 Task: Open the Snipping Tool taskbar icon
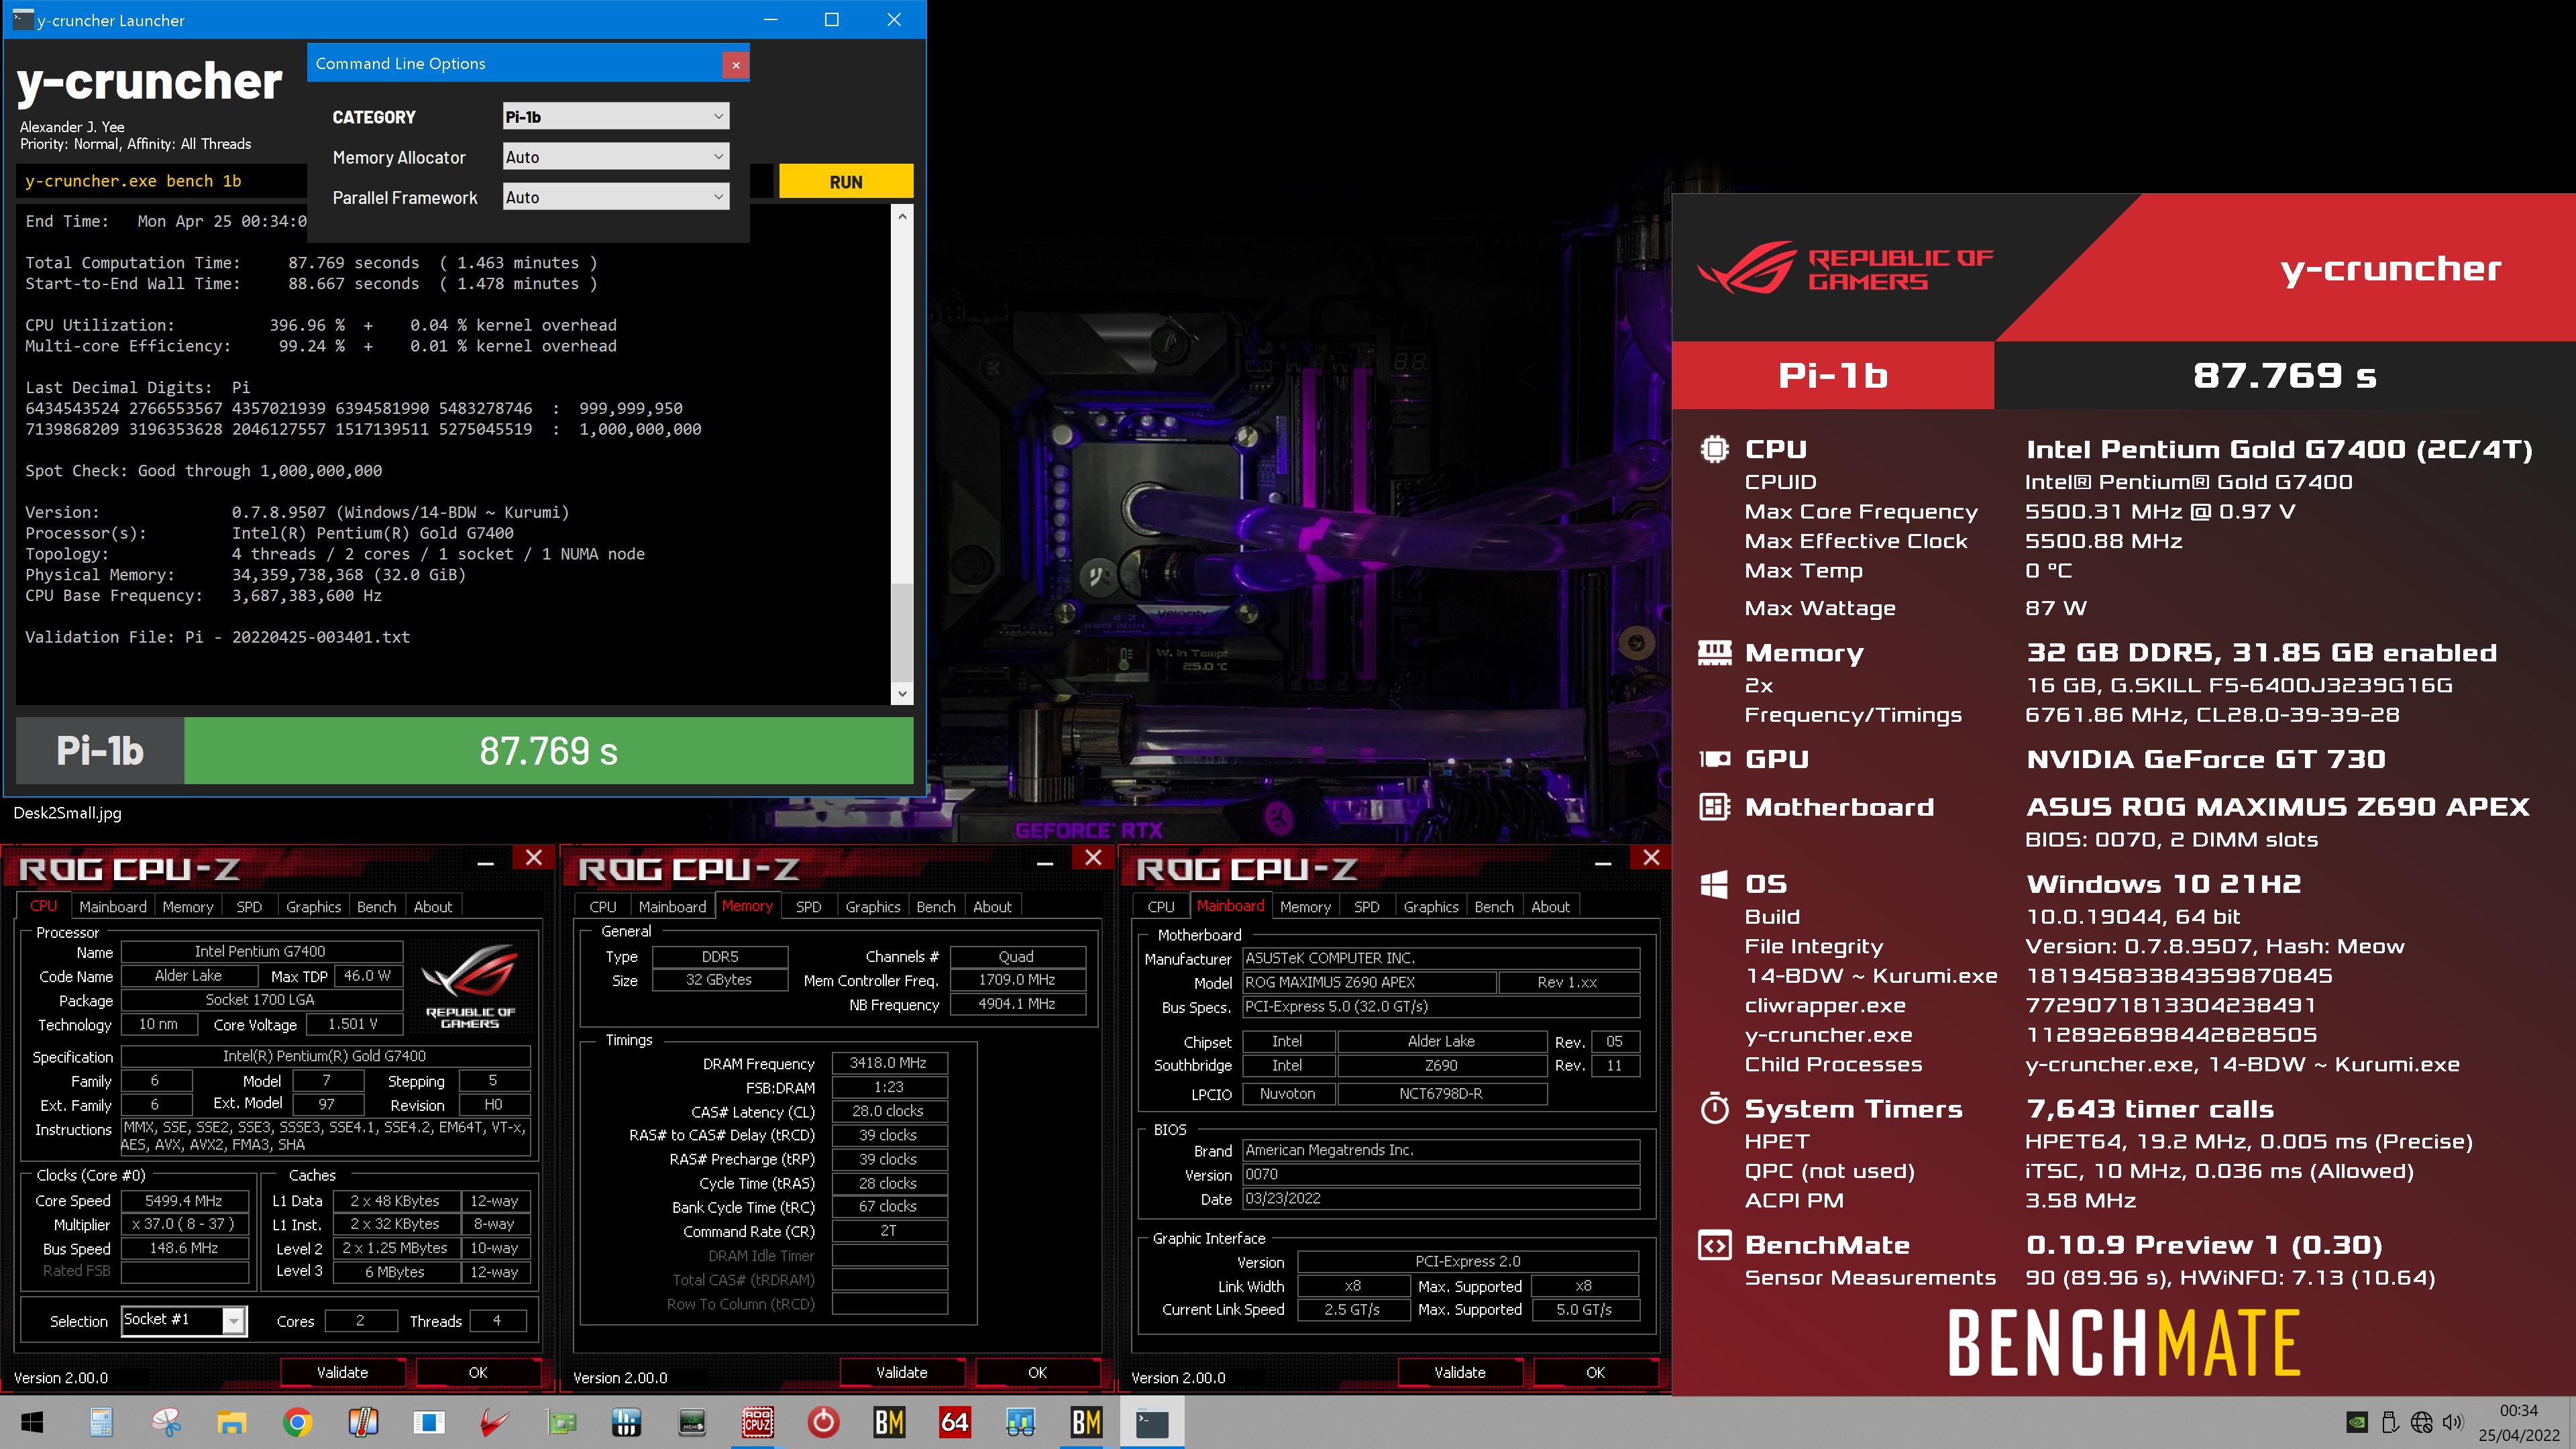(167, 1422)
